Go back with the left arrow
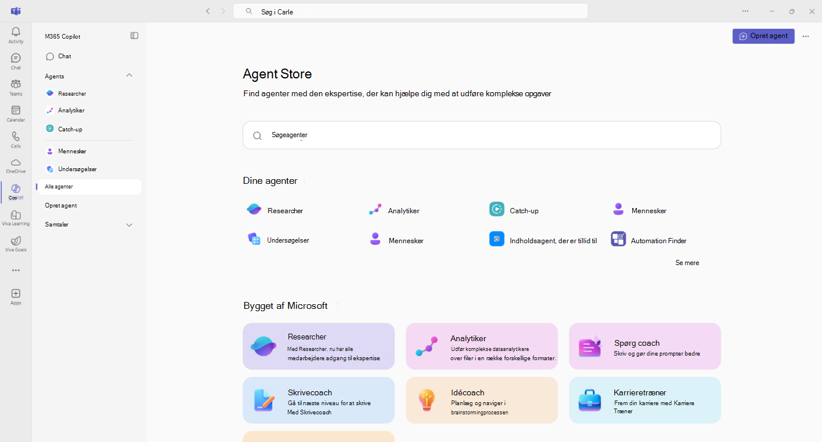The image size is (822, 442). pos(208,11)
